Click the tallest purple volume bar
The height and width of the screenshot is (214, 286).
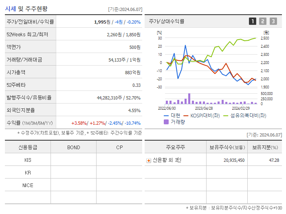189,99
